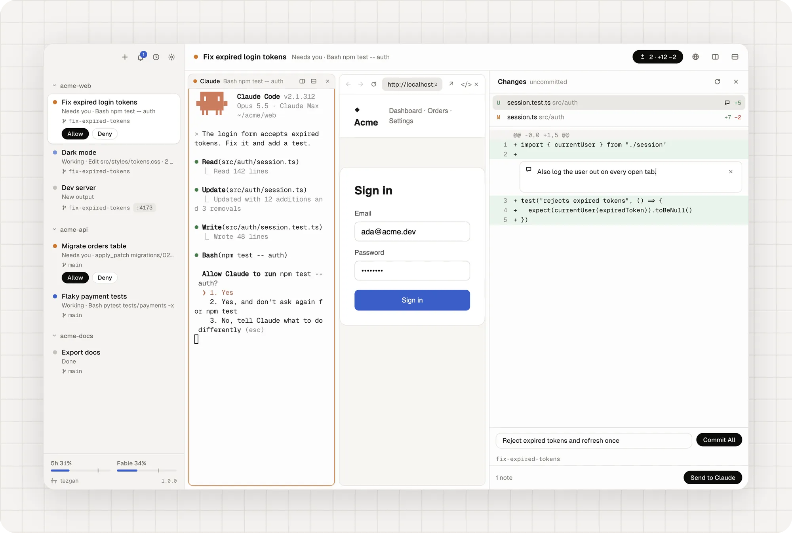Go back in the preview browser

tap(348, 84)
